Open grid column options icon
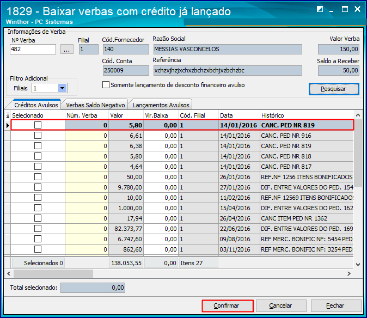 pyautogui.click(x=8, y=115)
